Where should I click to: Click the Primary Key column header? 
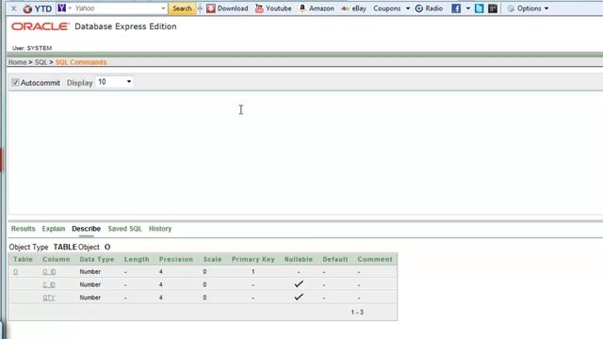coord(253,260)
